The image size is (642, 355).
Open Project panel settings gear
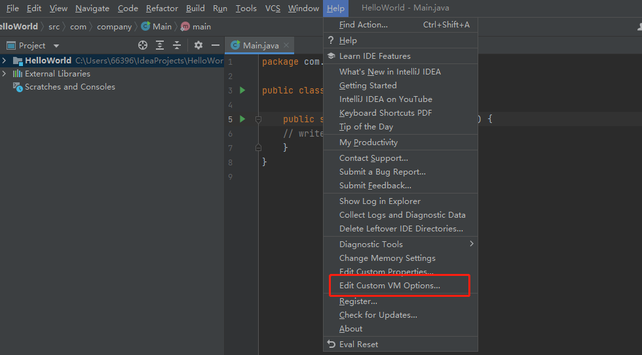coord(198,45)
